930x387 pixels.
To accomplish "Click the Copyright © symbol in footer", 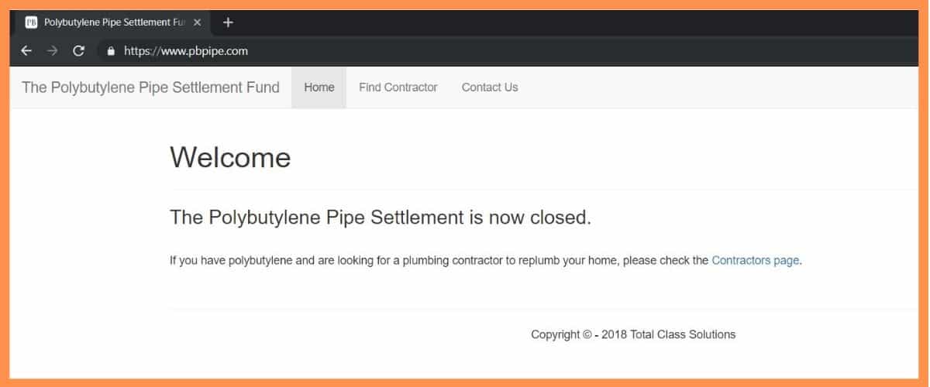I will 587,335.
